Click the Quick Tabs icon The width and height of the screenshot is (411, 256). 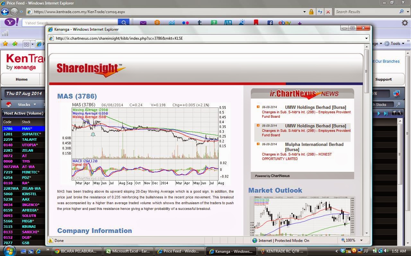pos(27,44)
